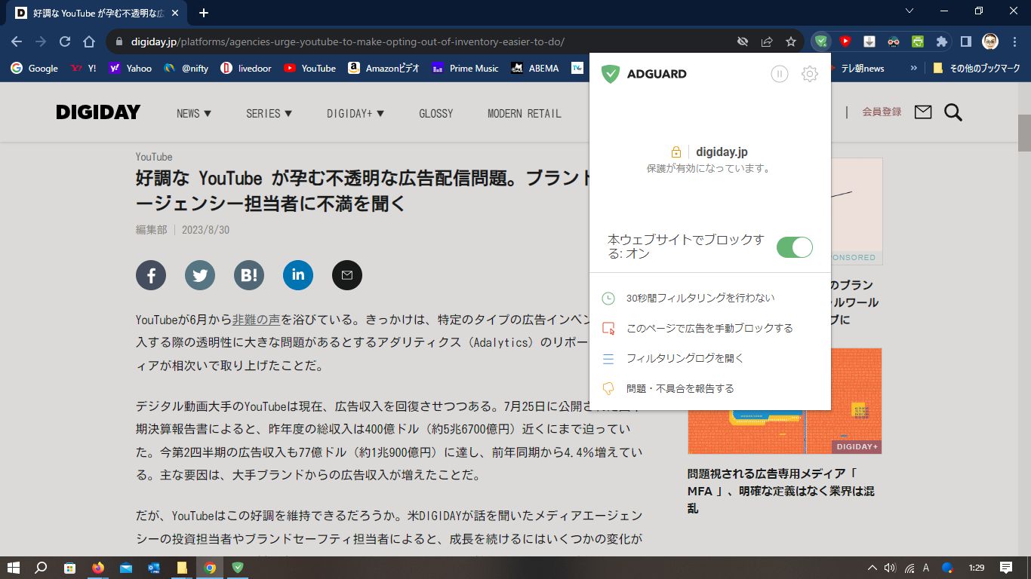Share the article via email icon
The height and width of the screenshot is (579, 1031).
click(x=346, y=275)
